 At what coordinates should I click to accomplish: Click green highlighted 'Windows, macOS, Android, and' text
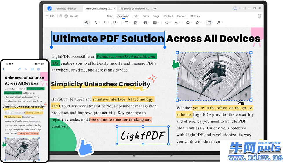click(126, 56)
